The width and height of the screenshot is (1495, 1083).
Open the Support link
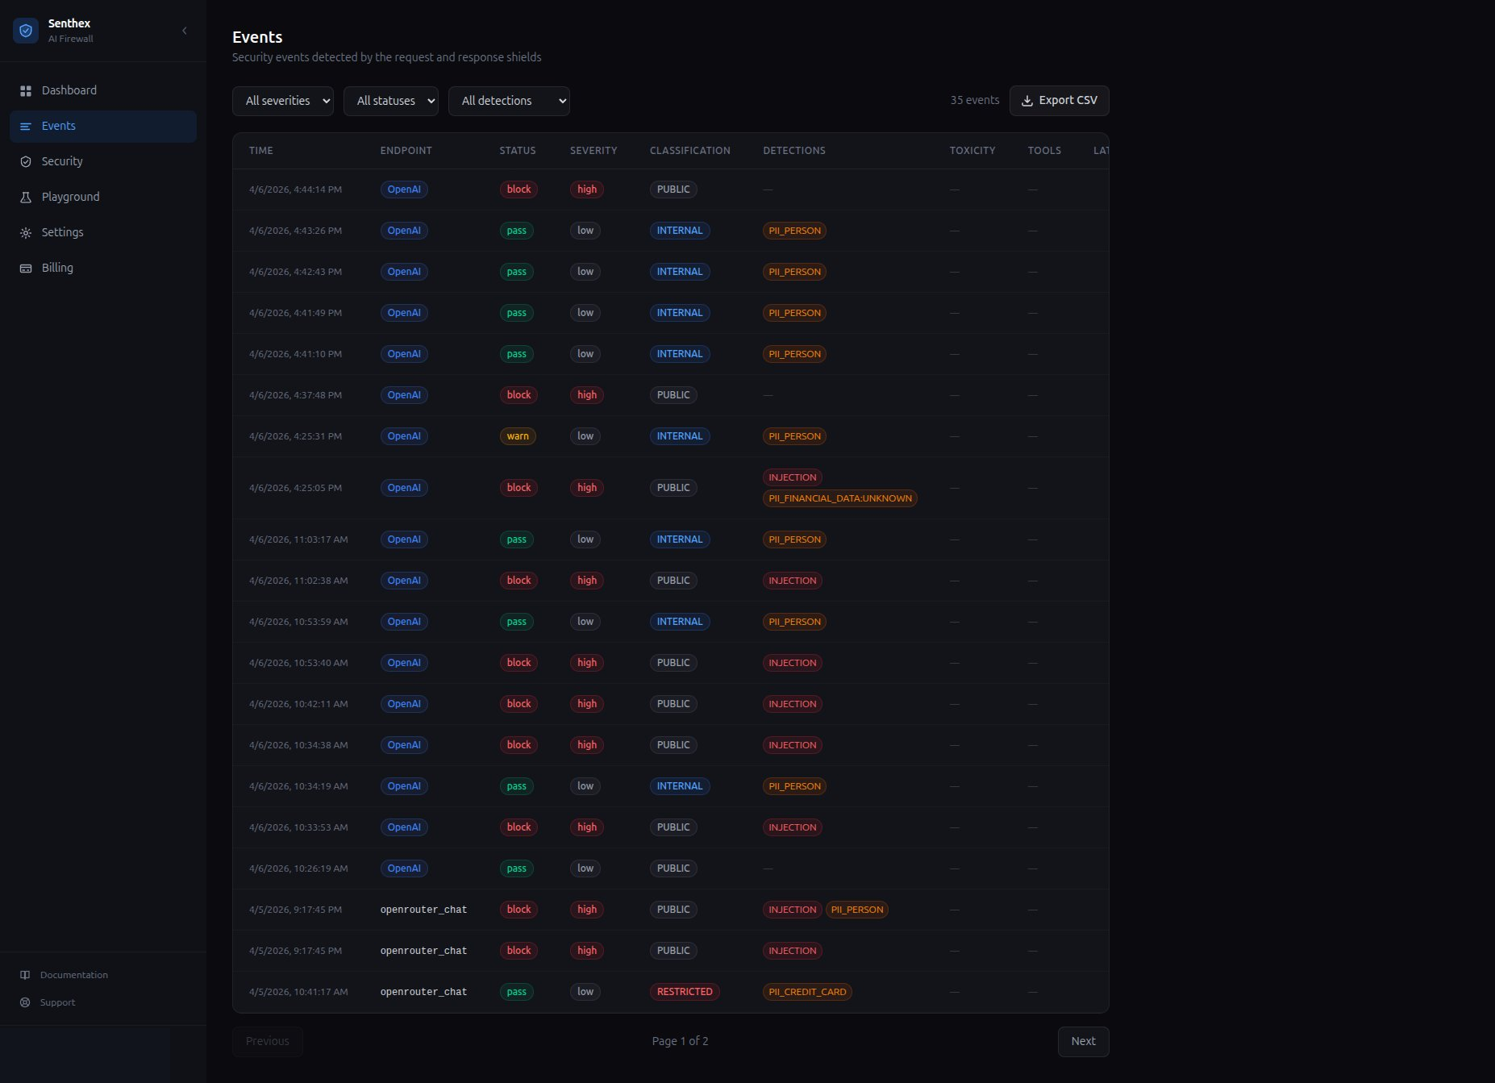point(58,1002)
